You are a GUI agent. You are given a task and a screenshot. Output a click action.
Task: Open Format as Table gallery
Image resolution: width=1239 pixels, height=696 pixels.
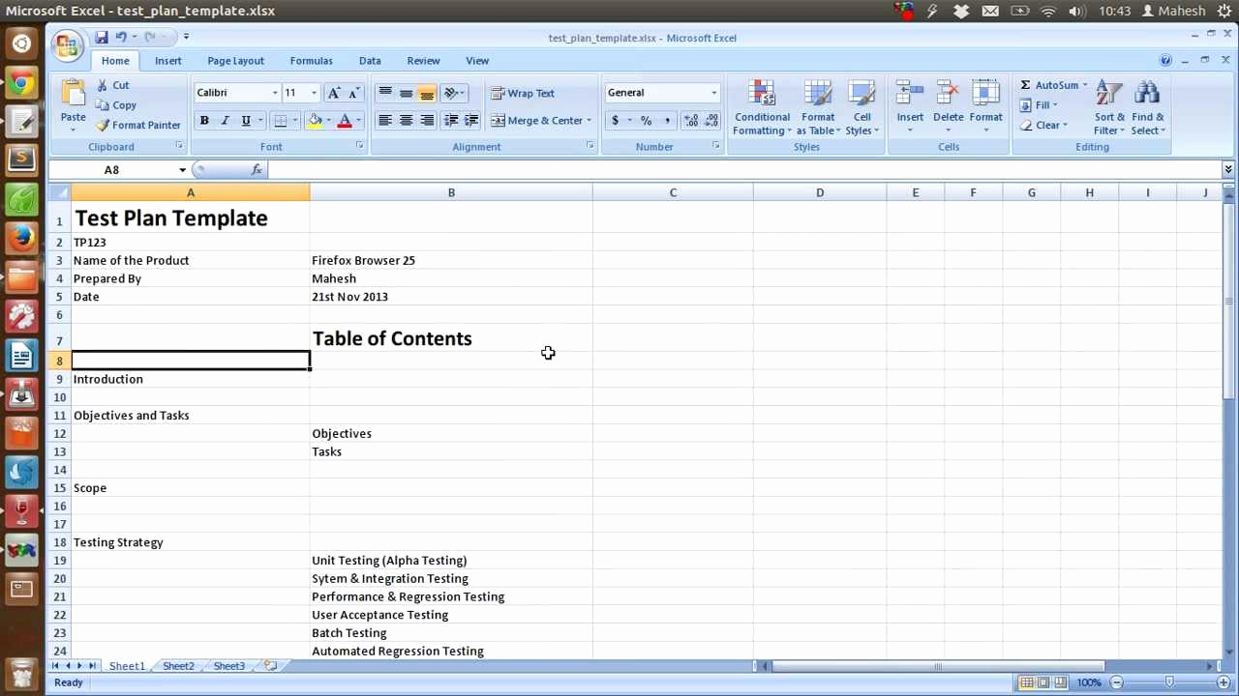pos(818,107)
